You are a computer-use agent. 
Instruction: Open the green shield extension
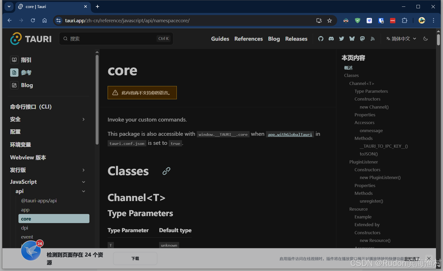tap(358, 20)
